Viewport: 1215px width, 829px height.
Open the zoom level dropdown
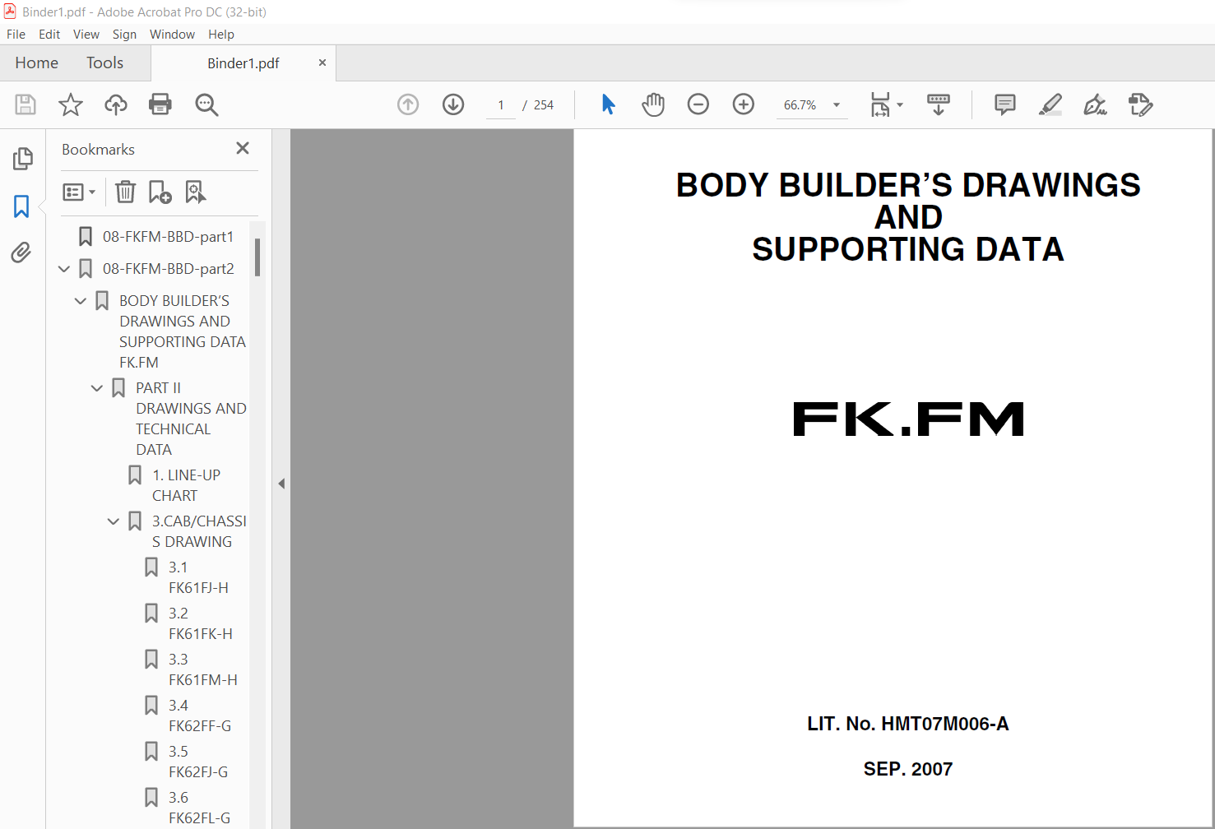(x=837, y=104)
